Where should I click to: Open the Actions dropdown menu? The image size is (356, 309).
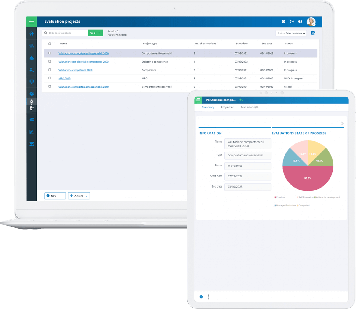click(79, 196)
